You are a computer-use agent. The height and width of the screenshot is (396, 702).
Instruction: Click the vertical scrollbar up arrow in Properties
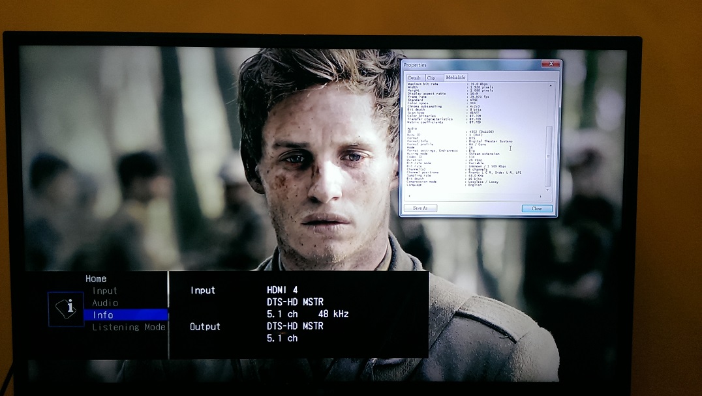tap(551, 85)
